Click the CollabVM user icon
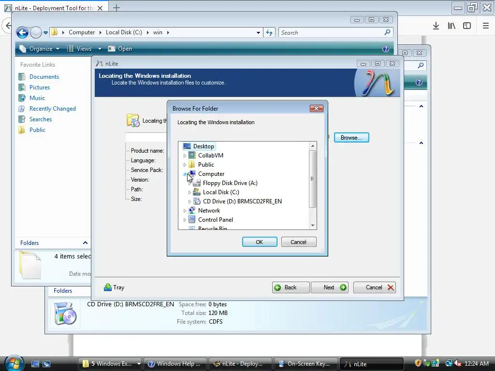495x371 pixels. [192, 155]
